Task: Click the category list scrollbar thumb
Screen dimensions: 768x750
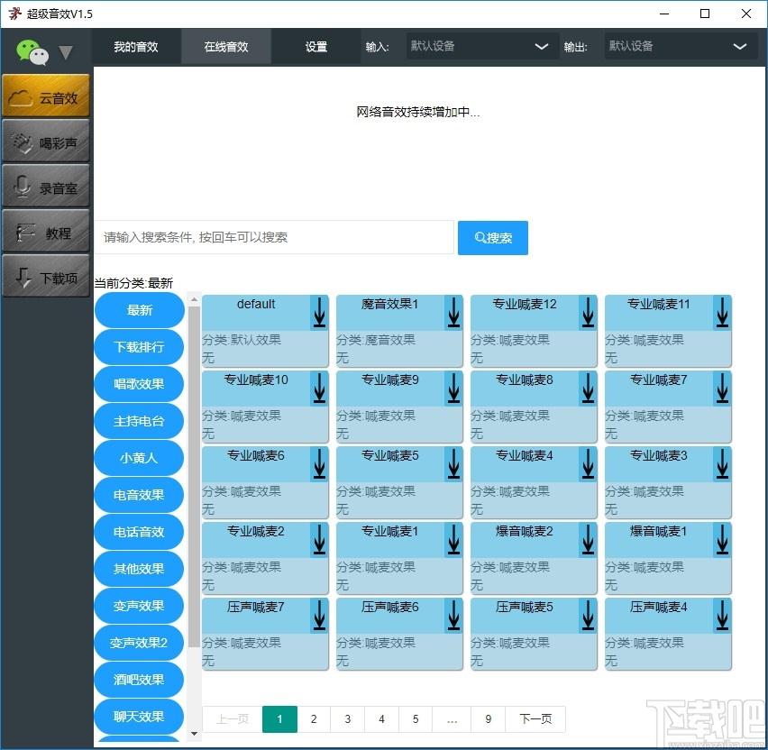Action: pyautogui.click(x=194, y=476)
